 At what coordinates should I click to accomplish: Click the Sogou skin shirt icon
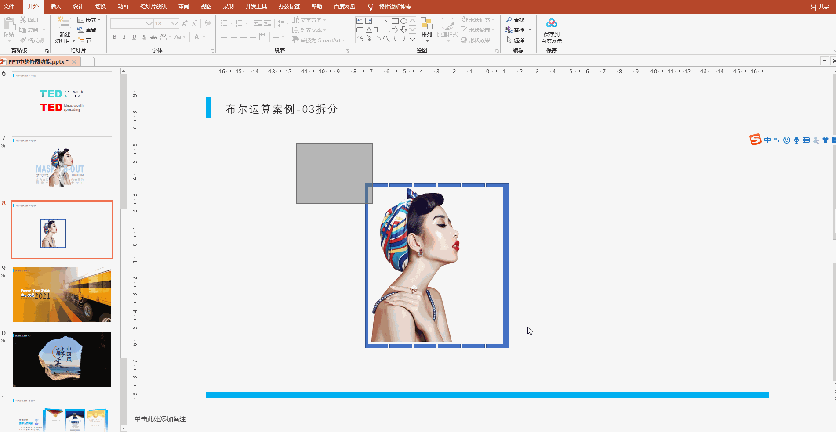point(825,140)
